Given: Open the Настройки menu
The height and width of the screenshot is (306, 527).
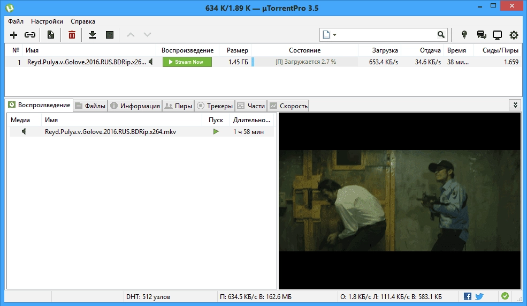Looking at the screenshot, I should point(47,21).
